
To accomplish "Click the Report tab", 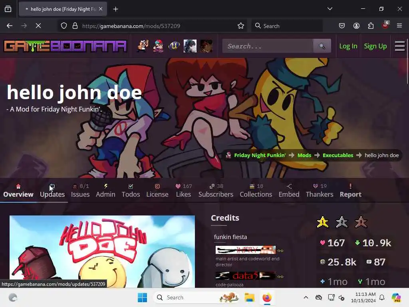I will [x=351, y=191].
